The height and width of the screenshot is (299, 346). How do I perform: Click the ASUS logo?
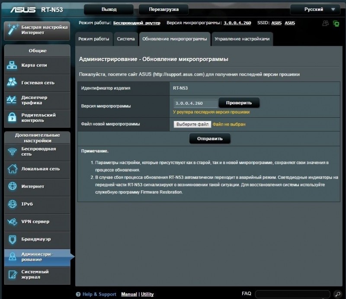[23, 10]
